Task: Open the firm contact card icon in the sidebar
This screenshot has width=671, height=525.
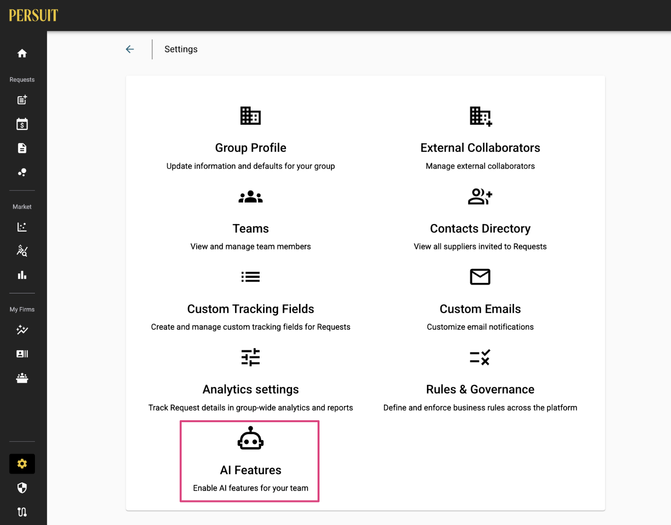Action: coord(22,354)
